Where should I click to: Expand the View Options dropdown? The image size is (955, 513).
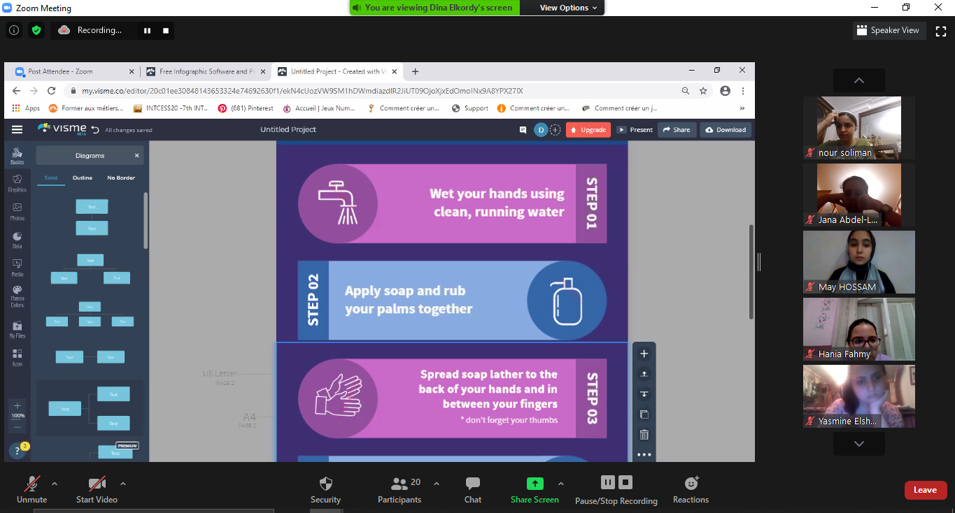point(568,8)
